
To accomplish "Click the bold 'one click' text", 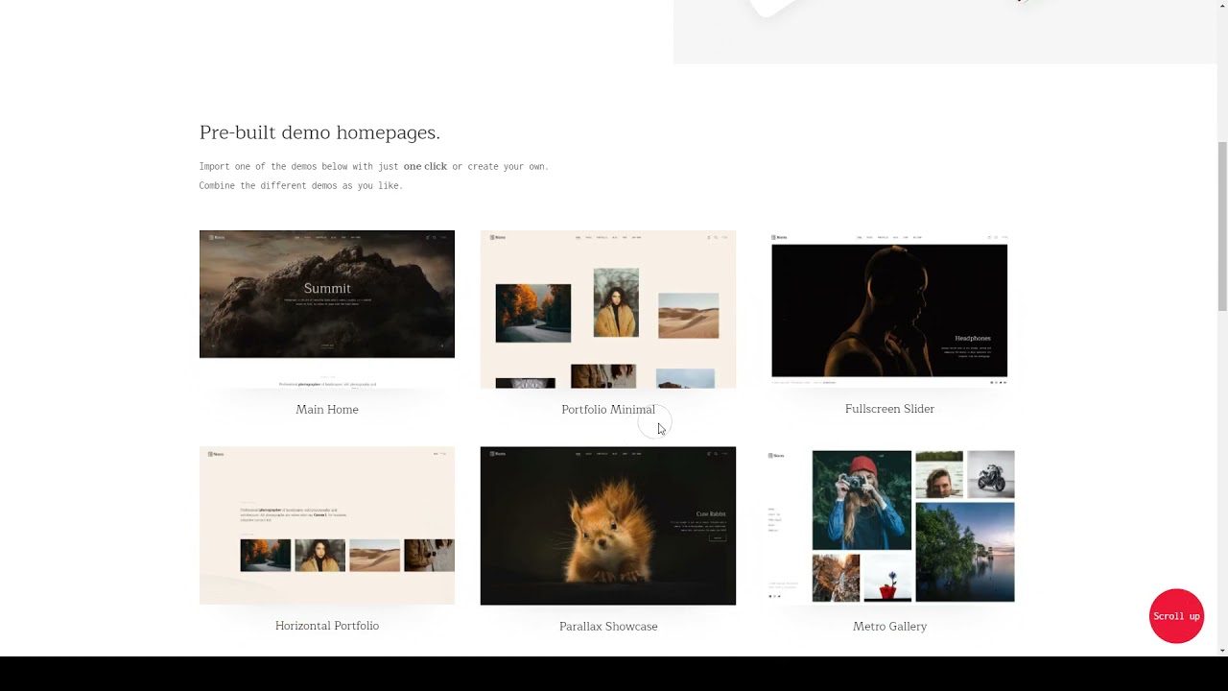I will coord(425,166).
